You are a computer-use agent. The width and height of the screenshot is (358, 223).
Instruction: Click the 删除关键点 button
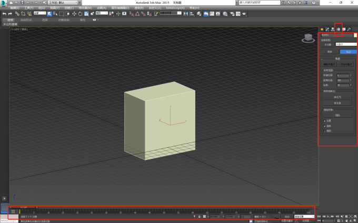point(329,65)
